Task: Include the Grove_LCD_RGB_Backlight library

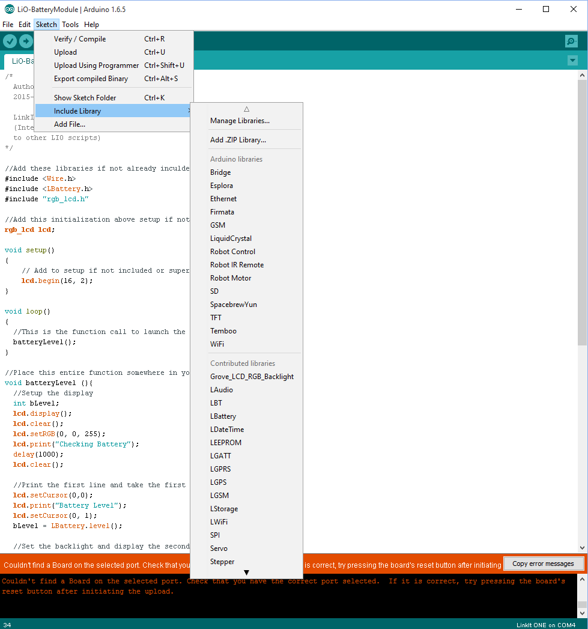Action: pos(246,377)
